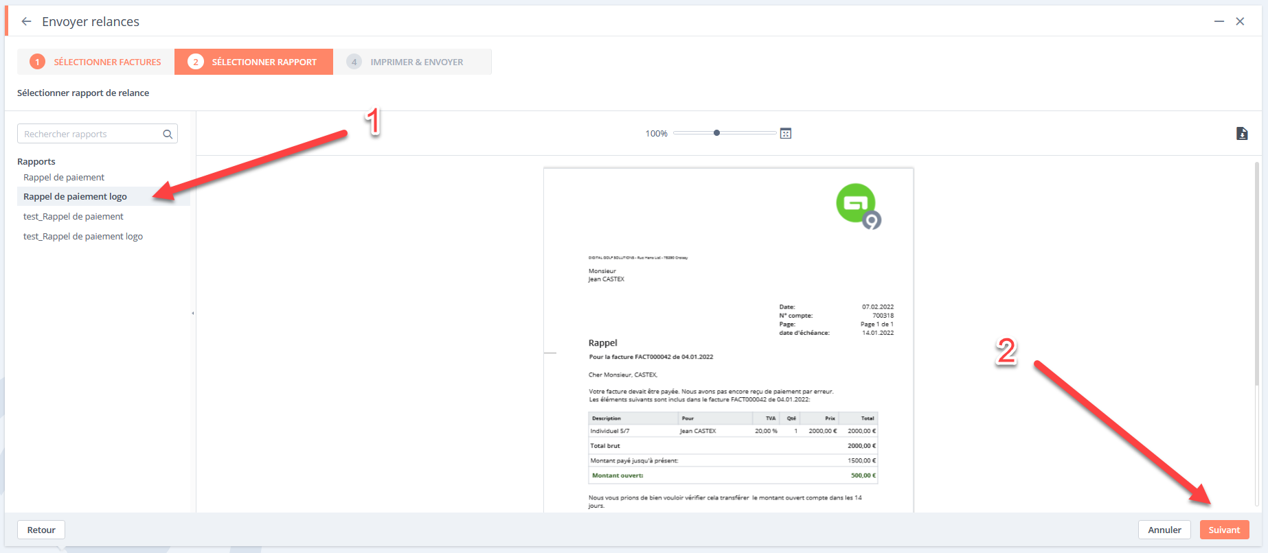Image resolution: width=1268 pixels, height=553 pixels.
Task: Choose test_Rappel de paiement report
Action: [x=73, y=216]
